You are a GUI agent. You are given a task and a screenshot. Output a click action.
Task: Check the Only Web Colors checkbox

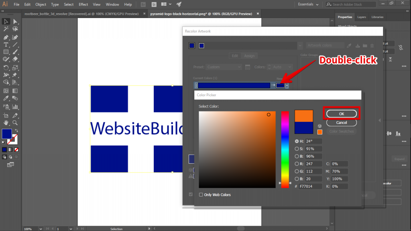(x=201, y=195)
